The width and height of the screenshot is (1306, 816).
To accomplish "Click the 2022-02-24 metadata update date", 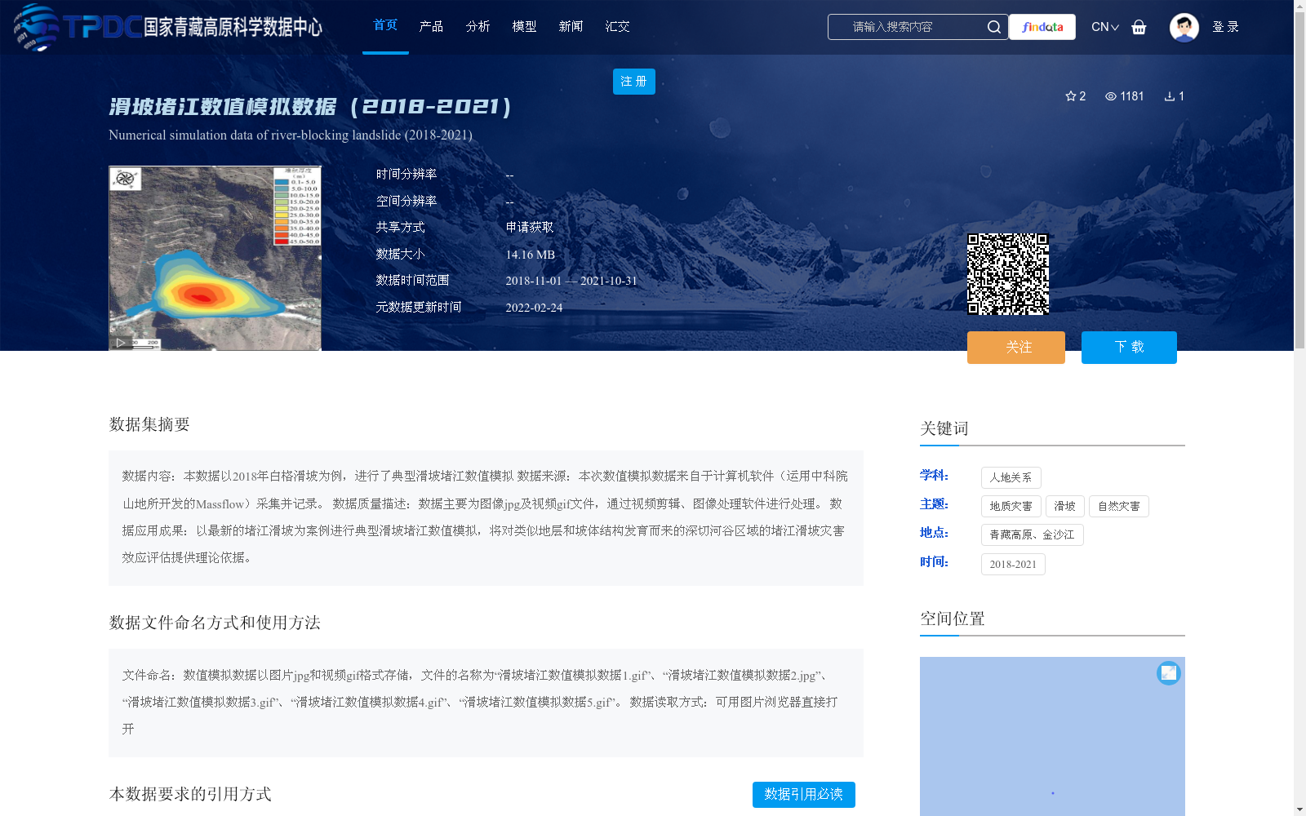I will (534, 308).
